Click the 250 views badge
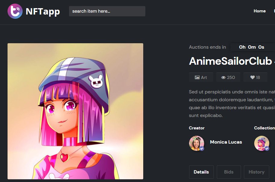The width and height of the screenshot is (275, 182). (228, 77)
